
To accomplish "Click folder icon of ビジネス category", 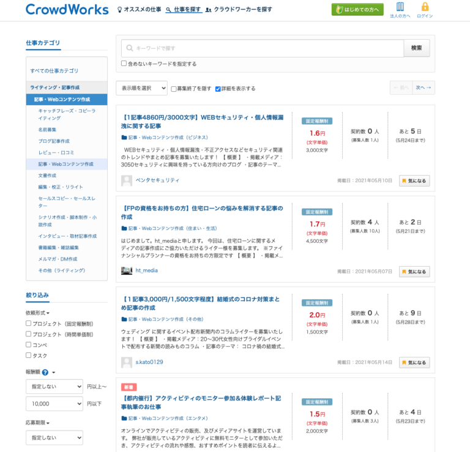I will pyautogui.click(x=124, y=138).
